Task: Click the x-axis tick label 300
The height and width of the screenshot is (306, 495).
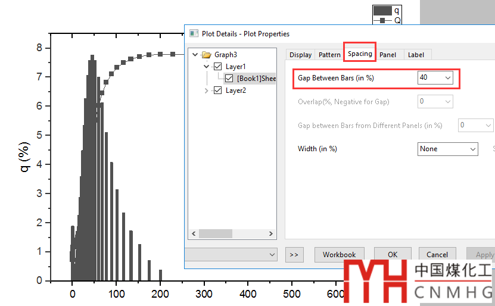Action: tap(204, 294)
